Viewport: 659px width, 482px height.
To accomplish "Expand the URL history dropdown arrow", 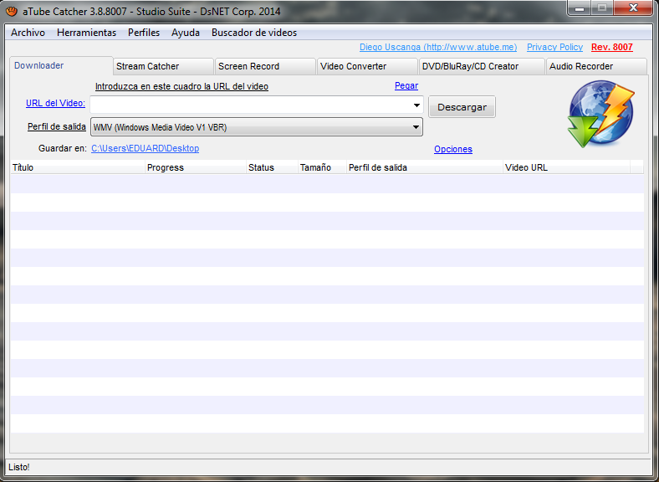I will pos(416,105).
